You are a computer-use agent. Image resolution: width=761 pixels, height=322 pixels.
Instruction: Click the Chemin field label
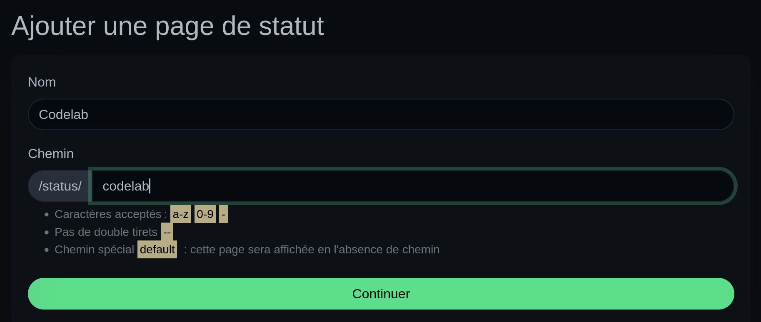click(x=51, y=154)
